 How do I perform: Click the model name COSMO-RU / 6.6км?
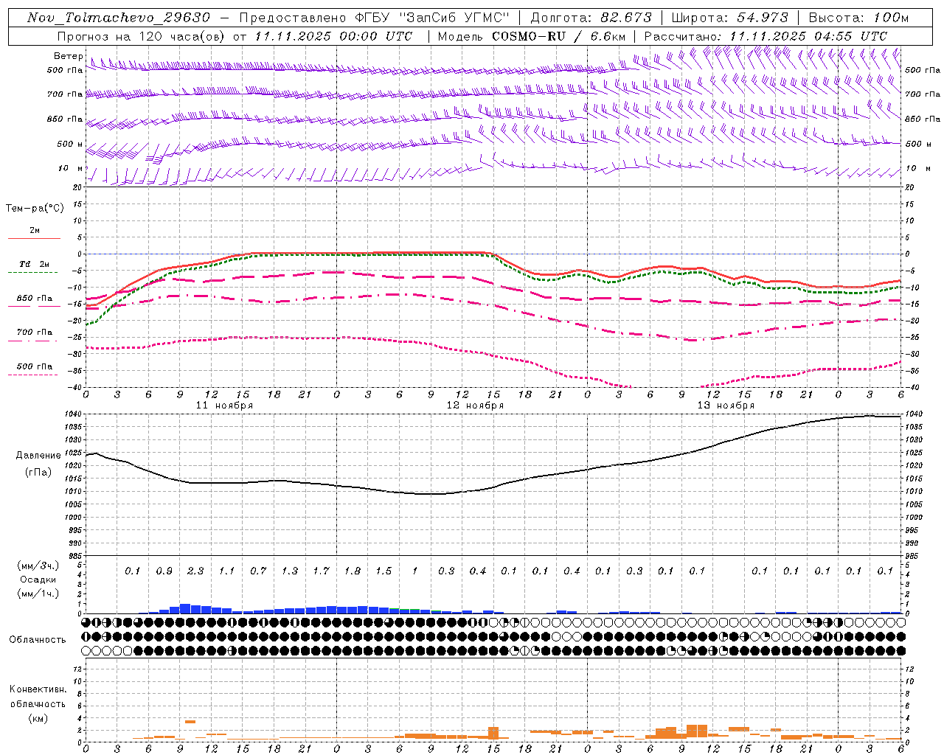point(559,36)
